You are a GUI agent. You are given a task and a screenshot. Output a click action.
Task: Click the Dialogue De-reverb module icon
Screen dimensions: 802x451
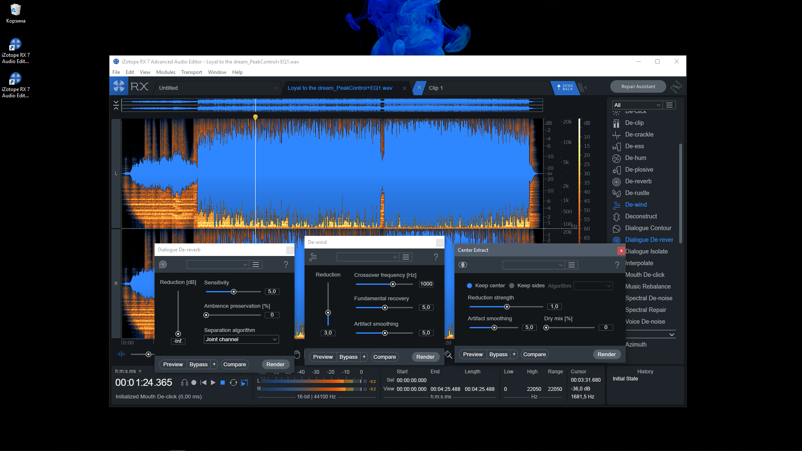click(x=617, y=240)
